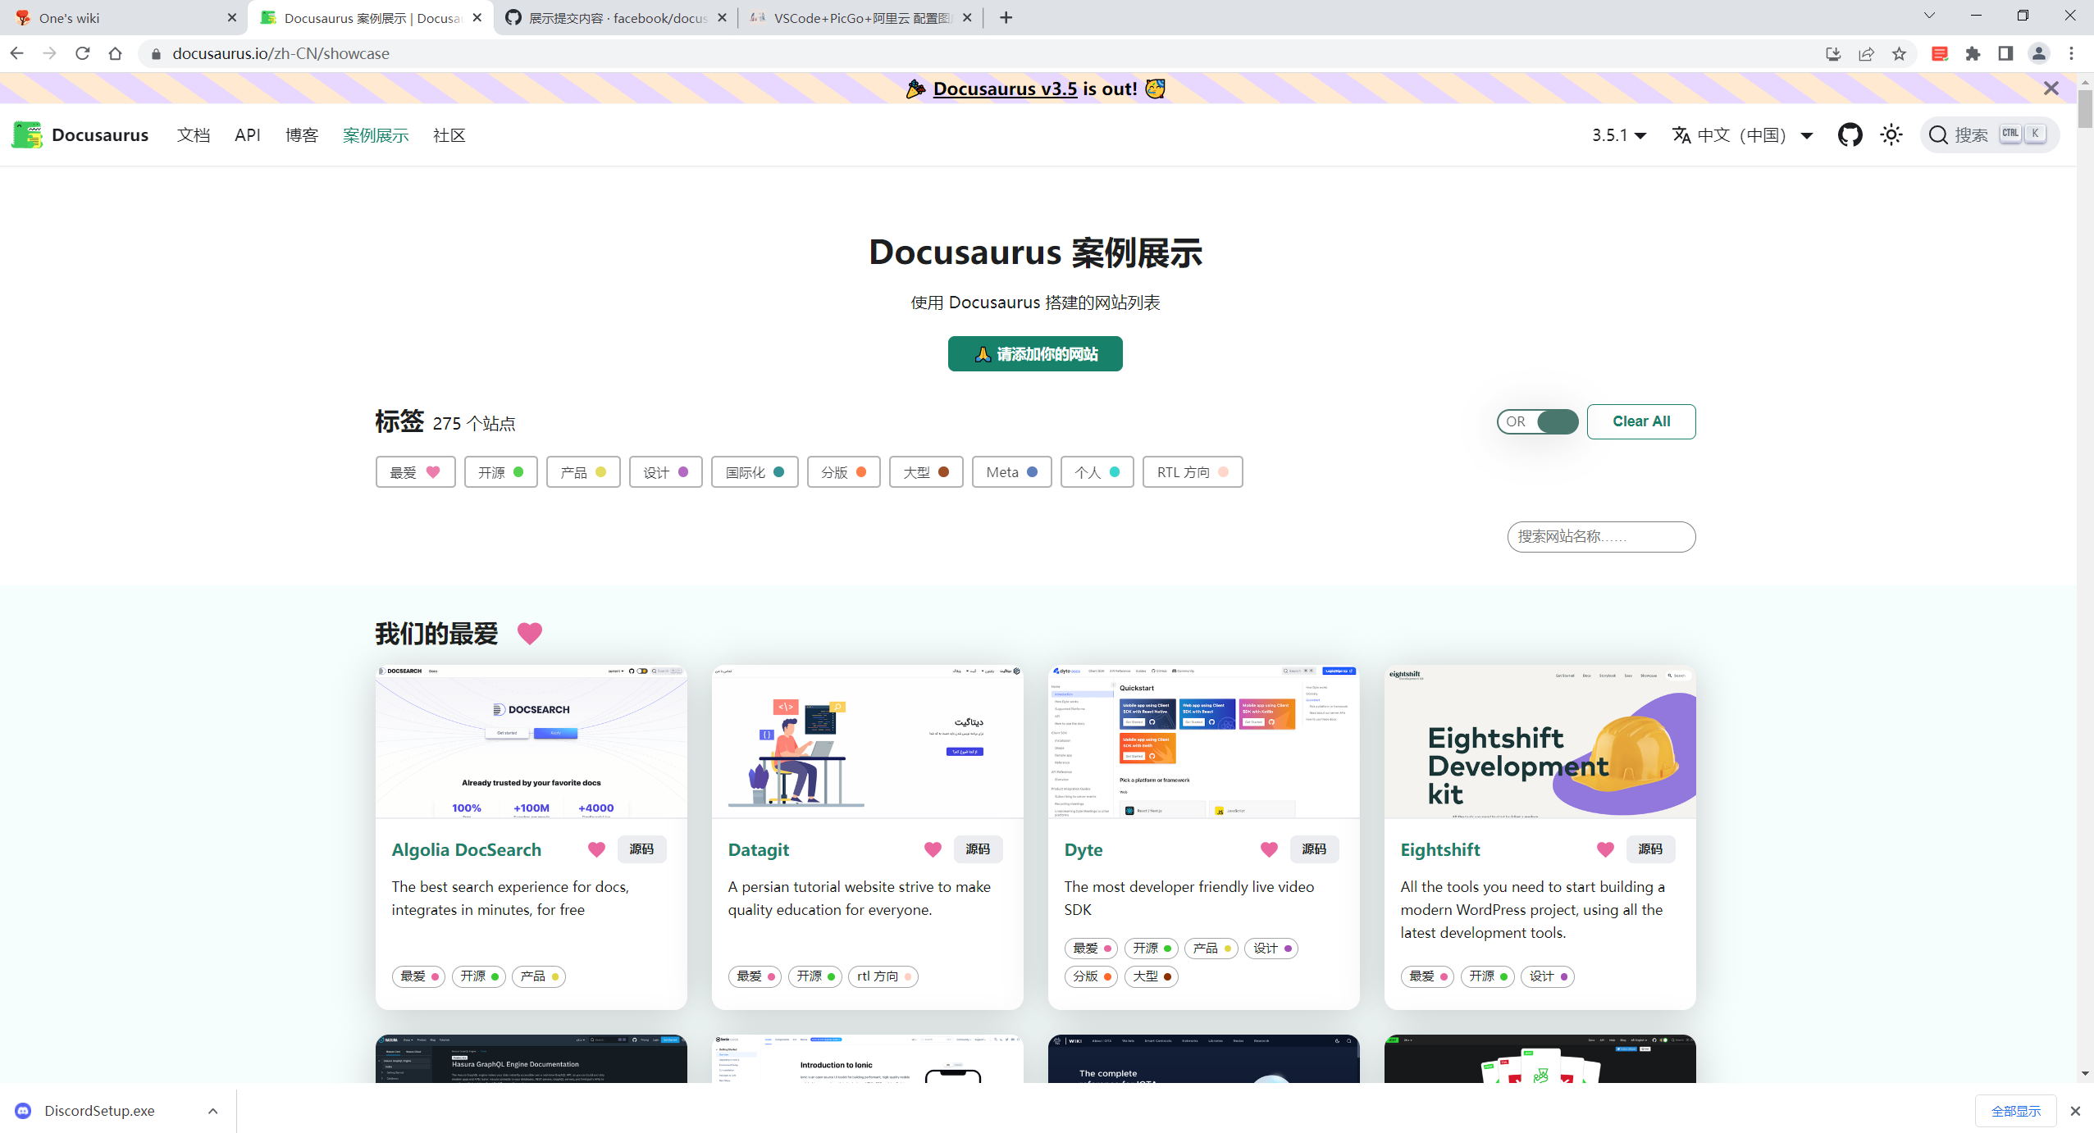The image size is (2094, 1133).
Task: Click the Eightshift Development kit thumbnail
Action: point(1540,742)
